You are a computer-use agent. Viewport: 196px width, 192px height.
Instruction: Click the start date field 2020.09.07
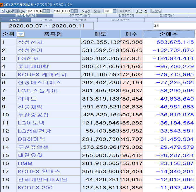(x=35, y=11)
